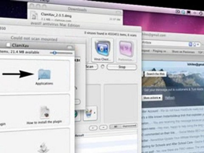Select the All segment in avast filter

click(x=116, y=127)
